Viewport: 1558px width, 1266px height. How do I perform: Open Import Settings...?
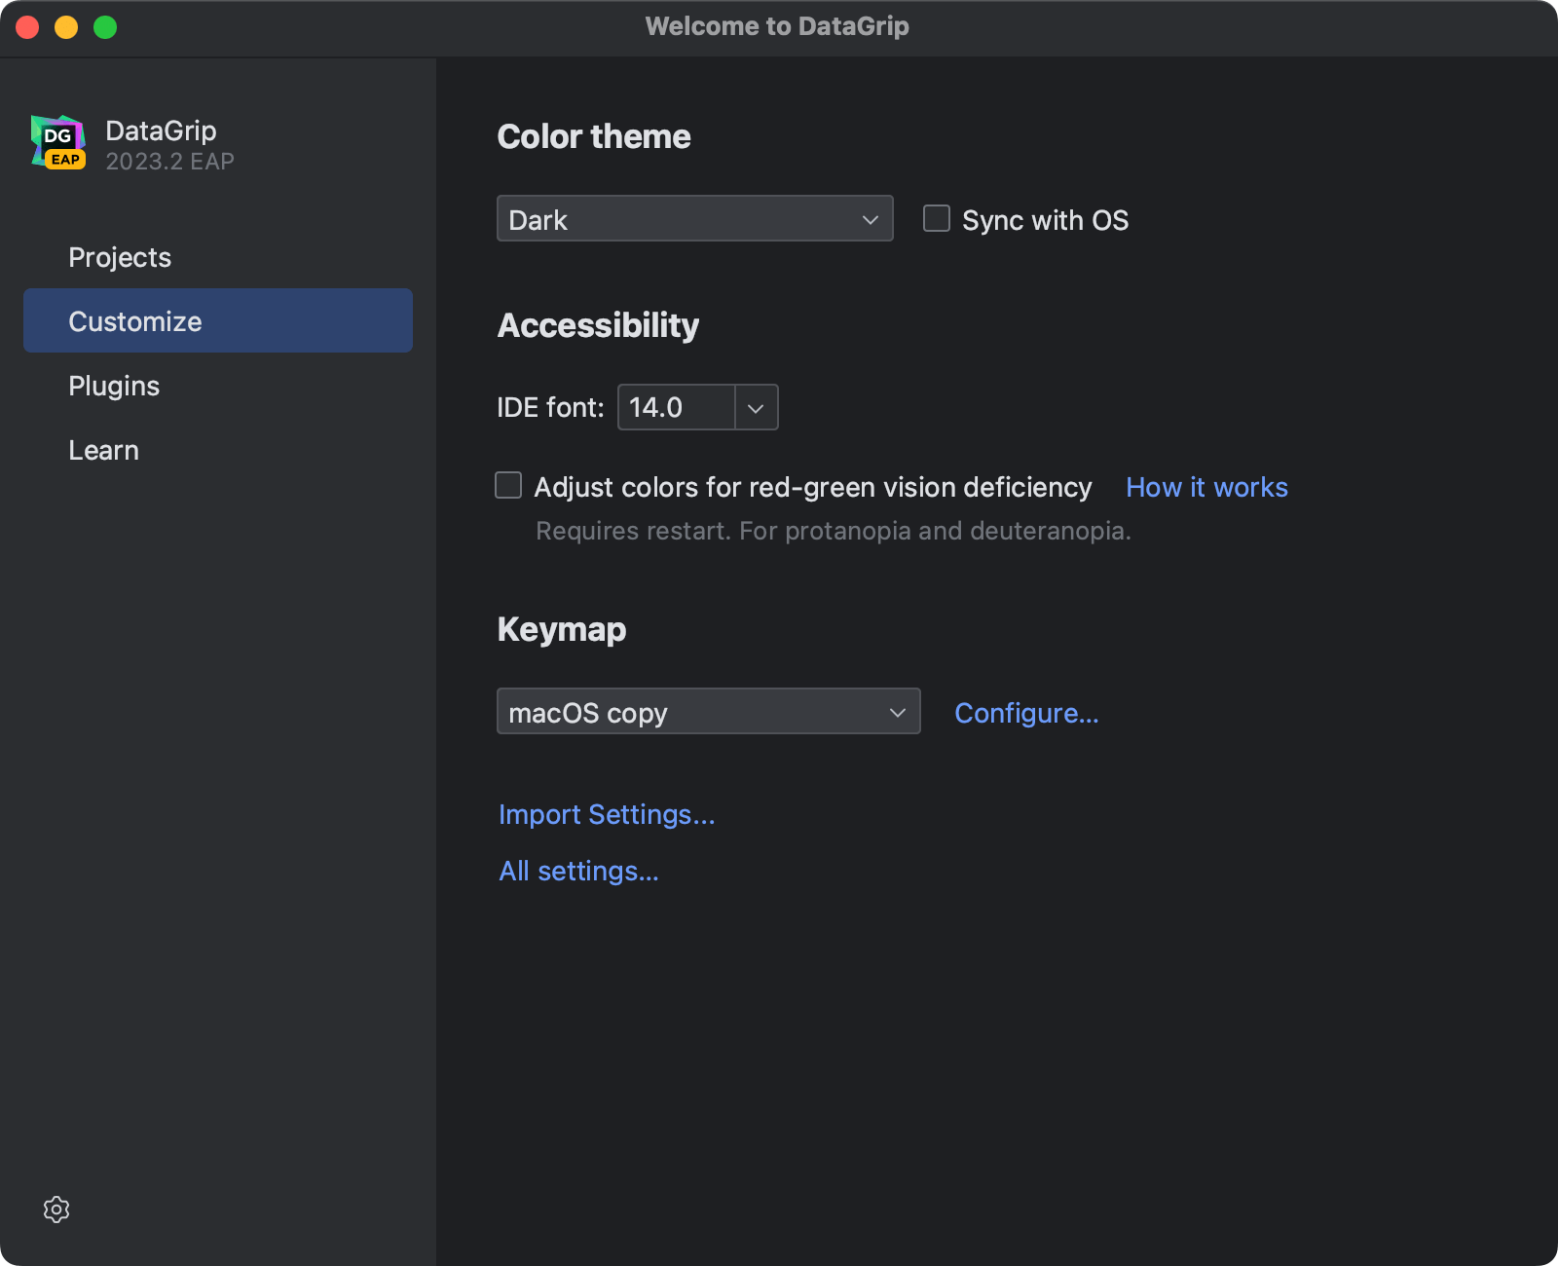coord(607,814)
